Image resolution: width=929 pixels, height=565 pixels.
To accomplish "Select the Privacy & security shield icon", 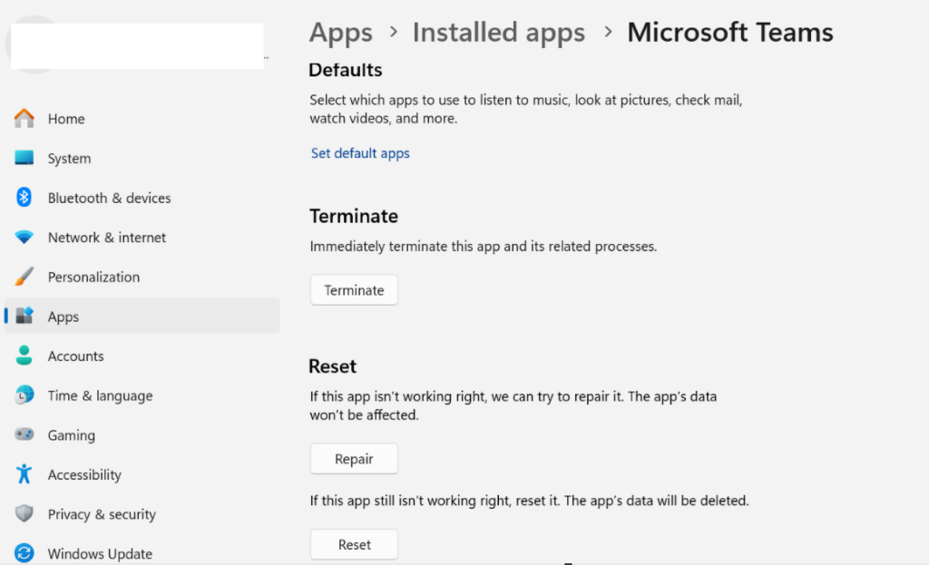I will [24, 514].
